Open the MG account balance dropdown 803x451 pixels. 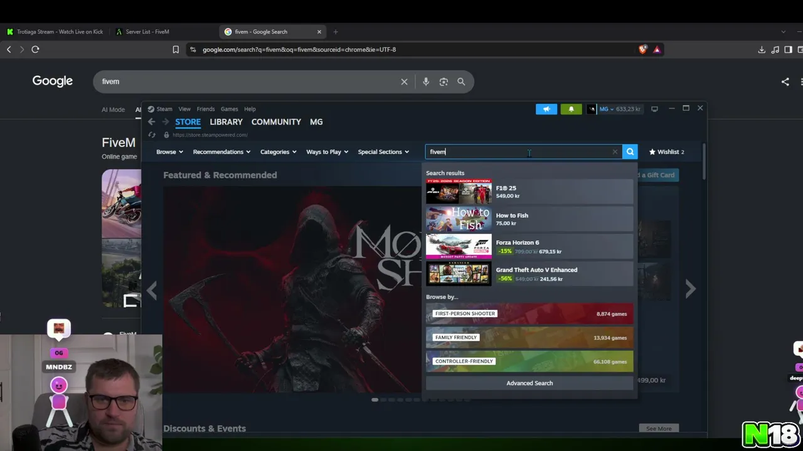[x=620, y=109]
